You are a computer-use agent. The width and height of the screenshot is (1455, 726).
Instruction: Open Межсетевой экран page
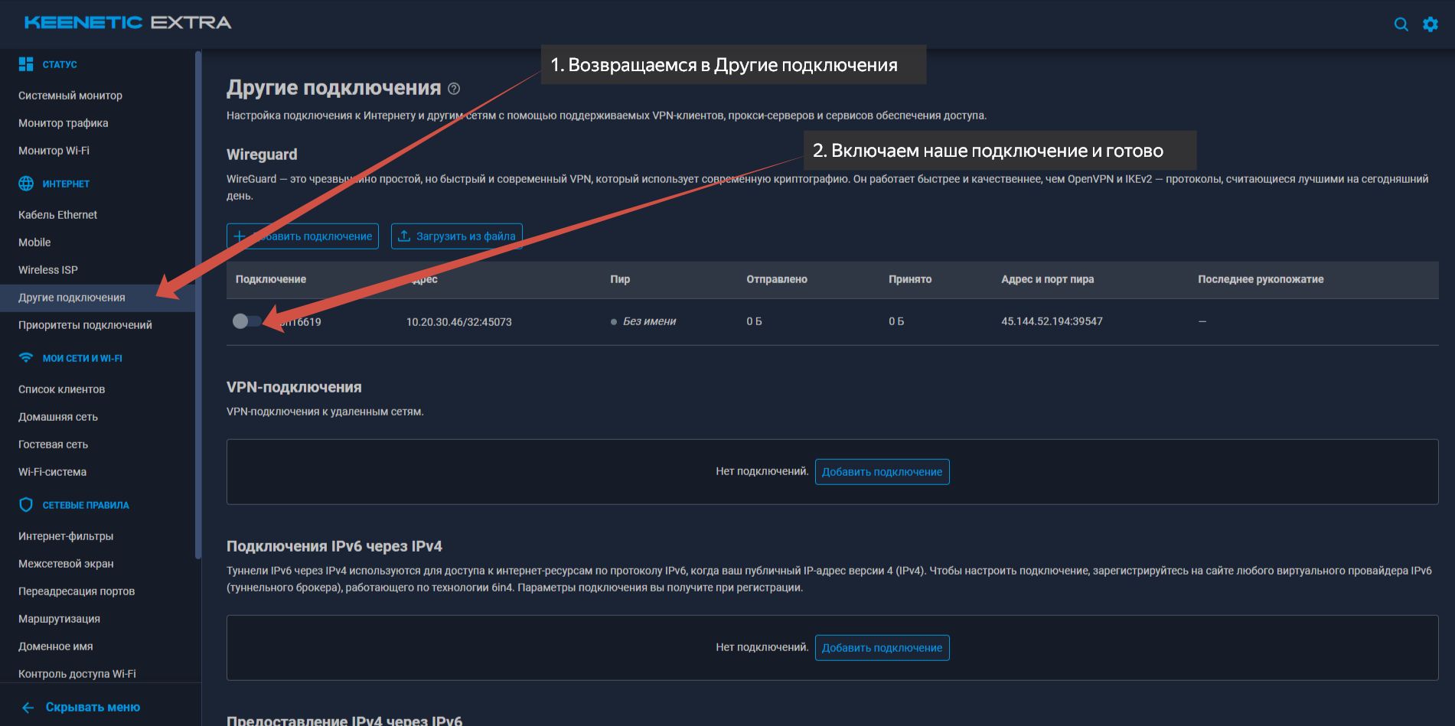coord(66,564)
